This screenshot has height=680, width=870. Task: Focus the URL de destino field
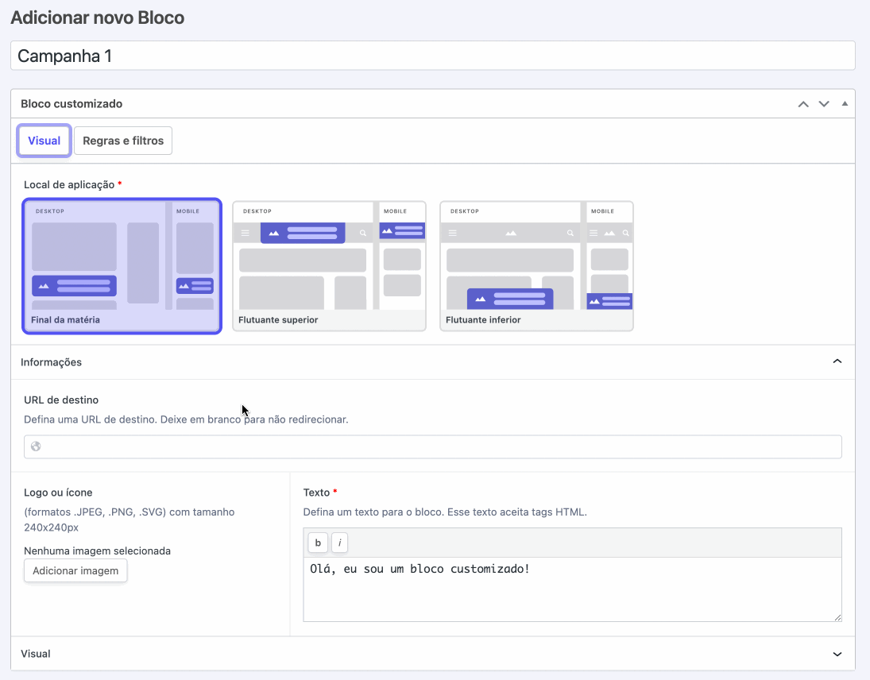point(433,447)
